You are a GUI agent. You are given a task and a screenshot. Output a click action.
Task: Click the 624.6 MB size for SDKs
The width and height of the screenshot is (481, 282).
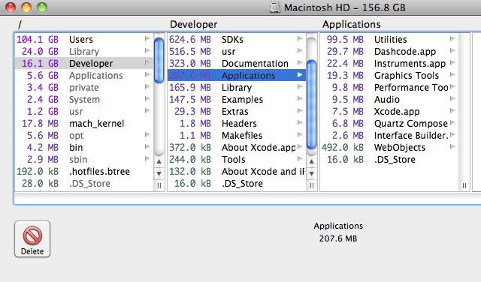tap(190, 39)
